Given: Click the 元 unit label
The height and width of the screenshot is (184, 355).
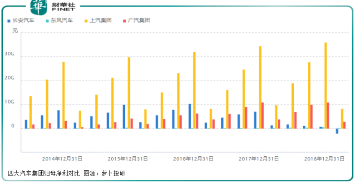Looking at the screenshot, I should [15, 31].
